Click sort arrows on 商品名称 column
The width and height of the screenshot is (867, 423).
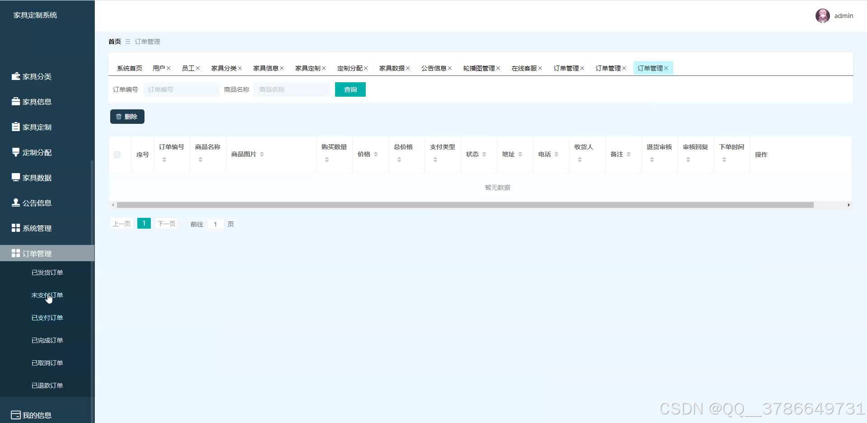(200, 160)
